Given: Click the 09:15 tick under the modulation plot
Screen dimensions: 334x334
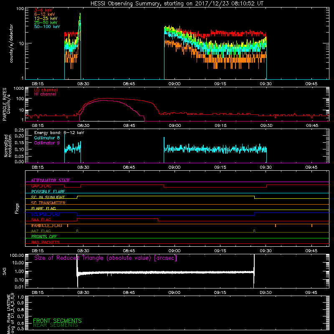Looking at the screenshot, I should point(220,167).
